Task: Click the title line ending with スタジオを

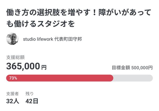Action: 40,24
